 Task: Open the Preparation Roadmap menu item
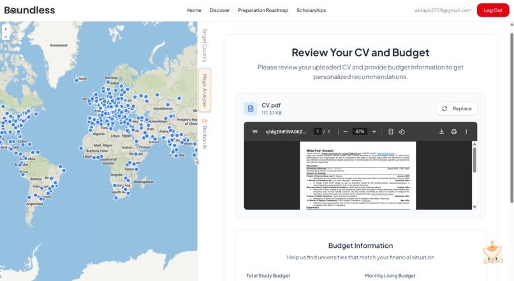tap(263, 10)
